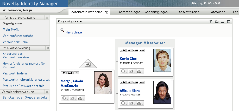Open the Organigramm portlet help question mark
239x111 pixels.
pos(211,22)
